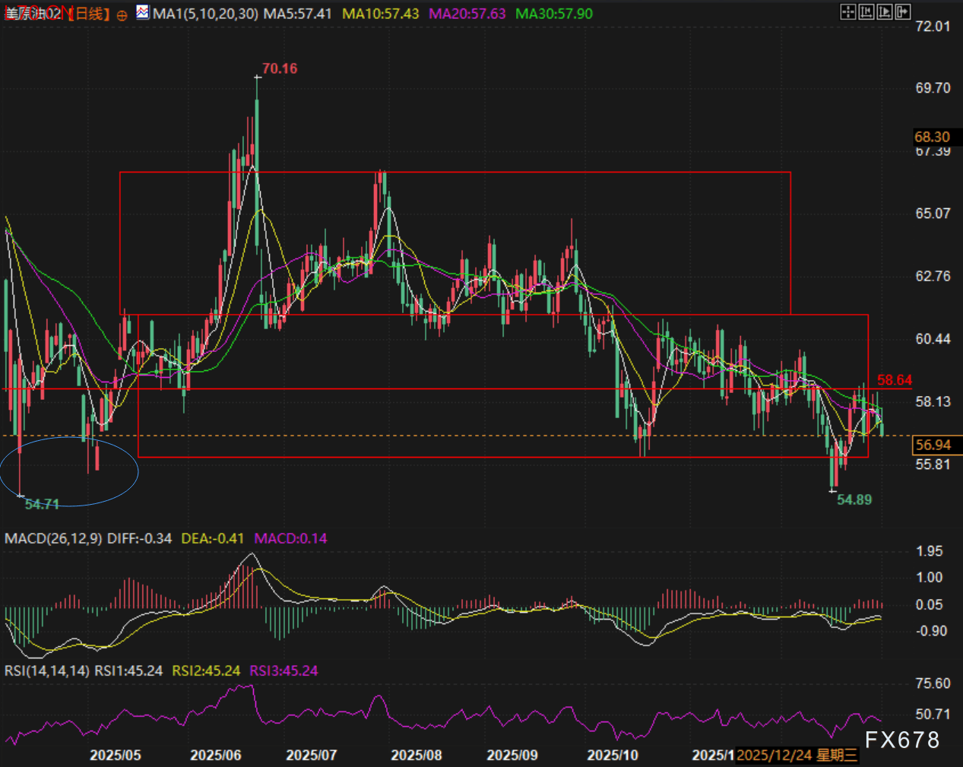Click the 2025/12/24 星期三 date label

click(797, 755)
